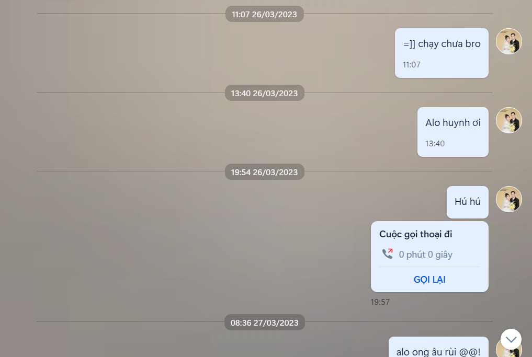Click the 11:07 time inside first bubble
This screenshot has height=357, width=532.
point(412,65)
